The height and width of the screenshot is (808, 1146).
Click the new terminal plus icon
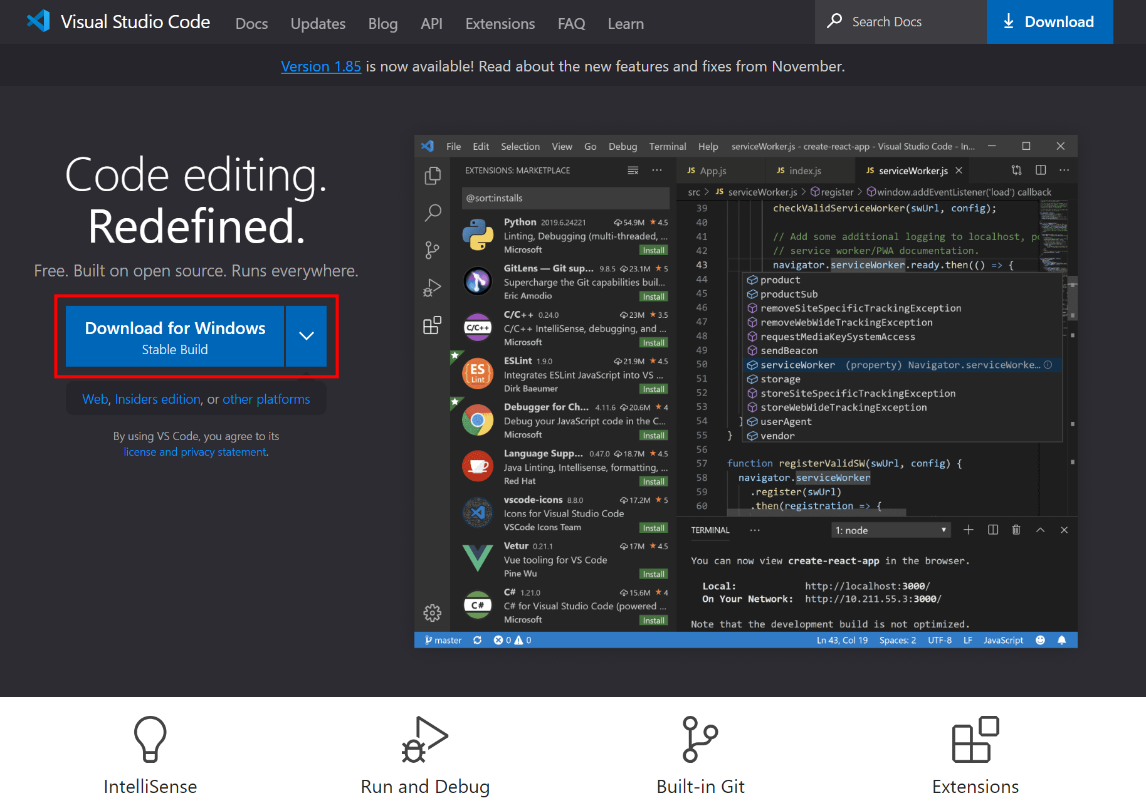coord(969,530)
